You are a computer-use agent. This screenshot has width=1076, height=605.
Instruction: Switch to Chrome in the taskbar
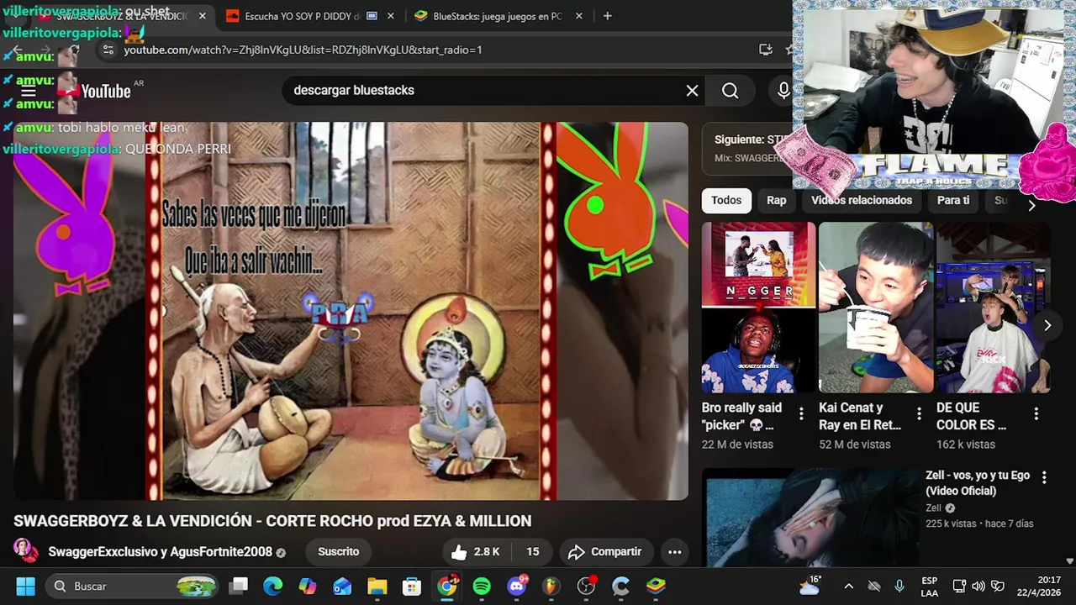(447, 586)
